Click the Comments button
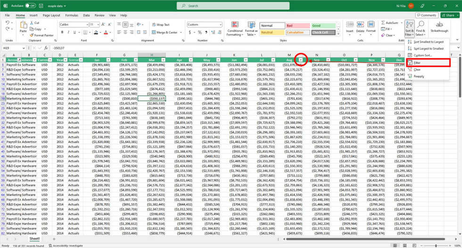462x248 pixels. (x=426, y=16)
